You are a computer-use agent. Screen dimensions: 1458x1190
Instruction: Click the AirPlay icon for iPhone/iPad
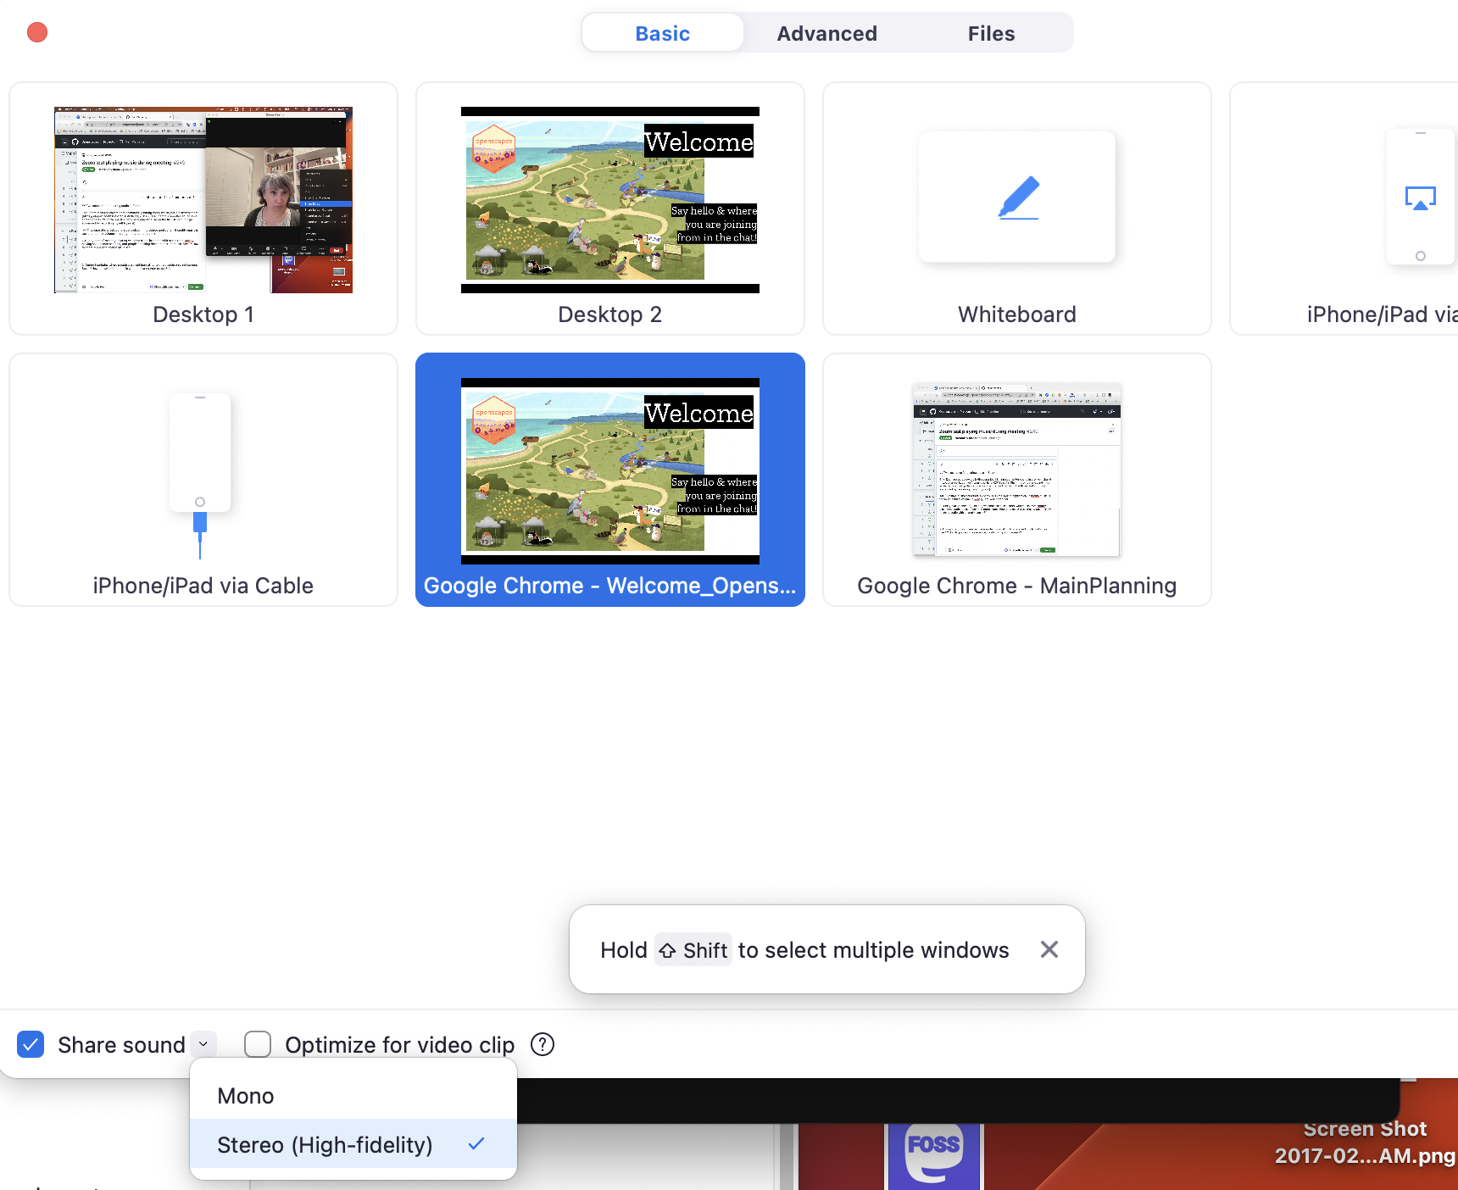(x=1420, y=198)
